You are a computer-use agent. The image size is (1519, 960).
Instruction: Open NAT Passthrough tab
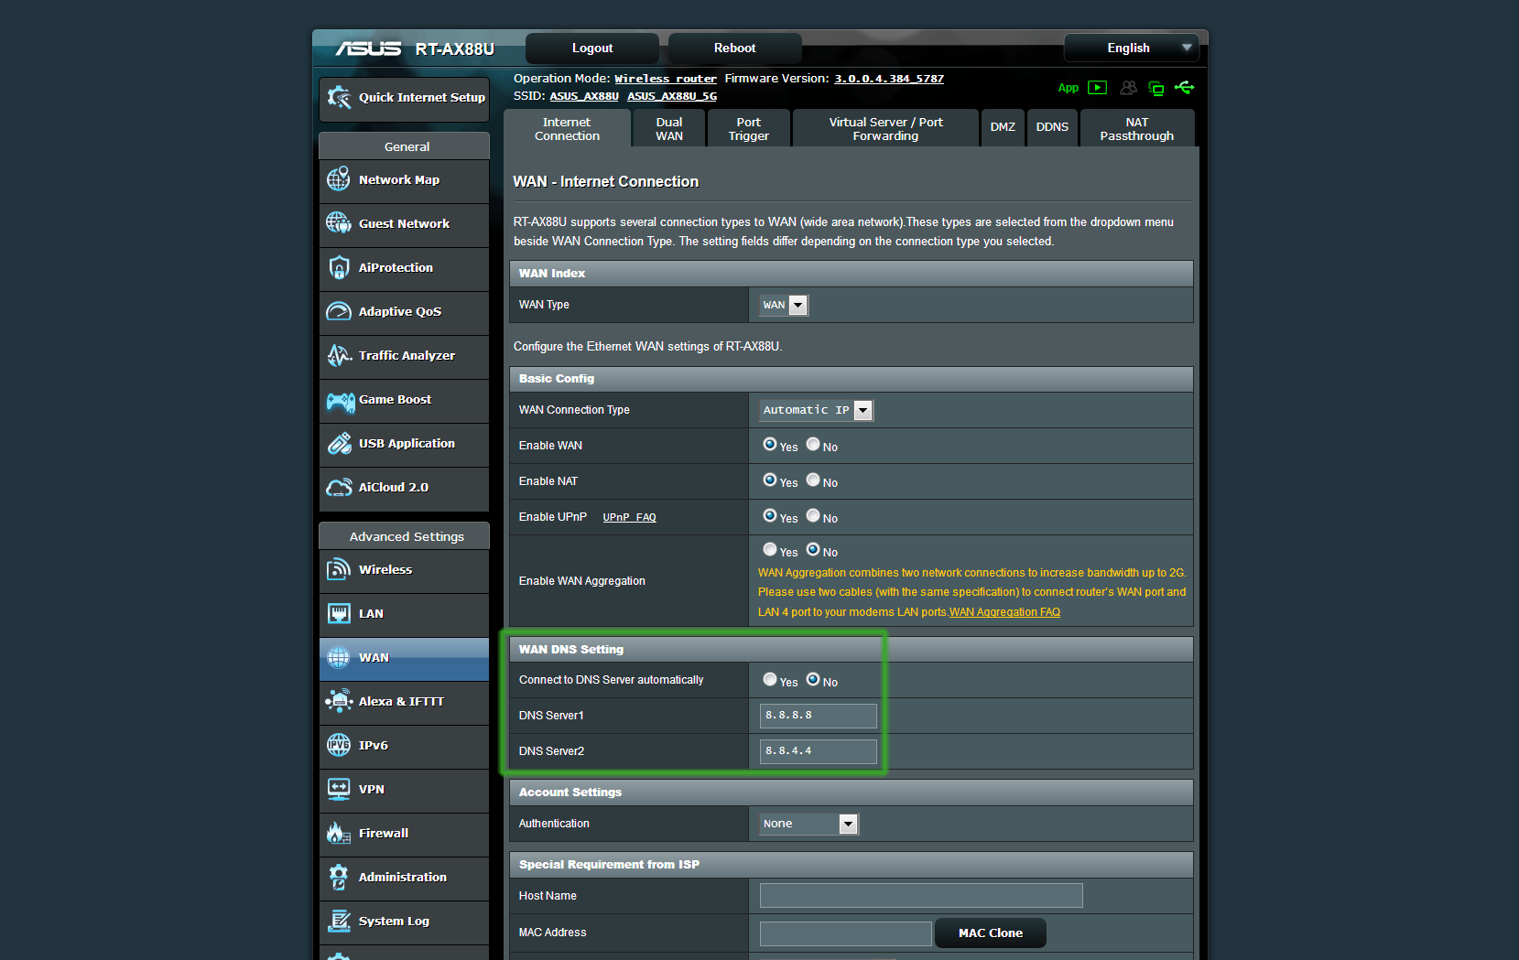1137,129
